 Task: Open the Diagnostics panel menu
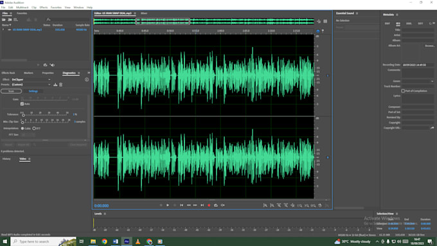pyautogui.click(x=79, y=73)
